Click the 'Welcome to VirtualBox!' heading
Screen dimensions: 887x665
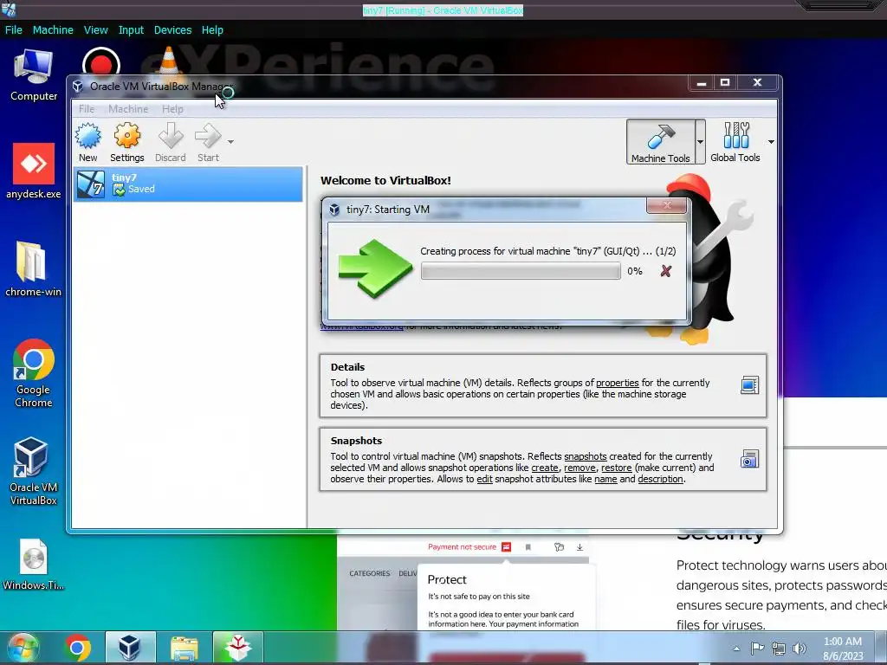(385, 180)
